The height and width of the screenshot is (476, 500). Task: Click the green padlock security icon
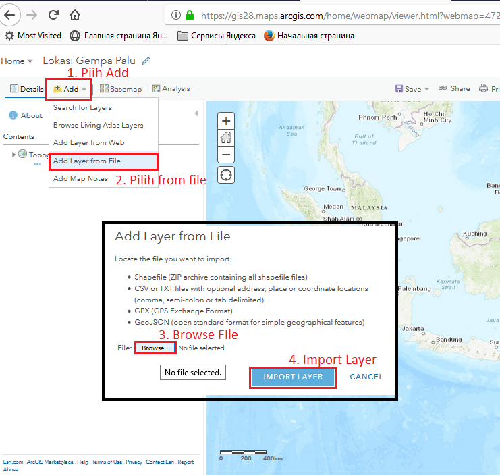190,15
